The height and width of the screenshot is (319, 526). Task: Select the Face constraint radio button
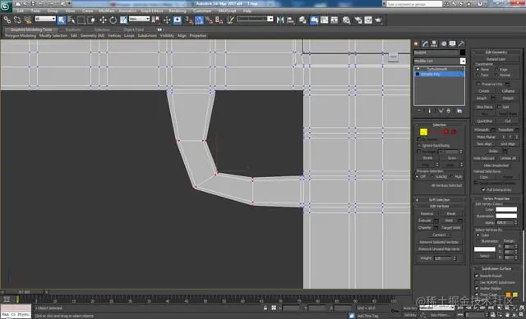(x=478, y=75)
